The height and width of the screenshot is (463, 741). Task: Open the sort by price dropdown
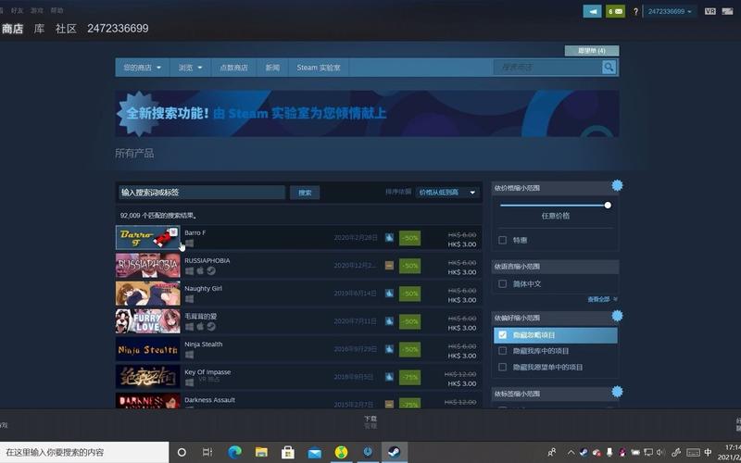447,193
